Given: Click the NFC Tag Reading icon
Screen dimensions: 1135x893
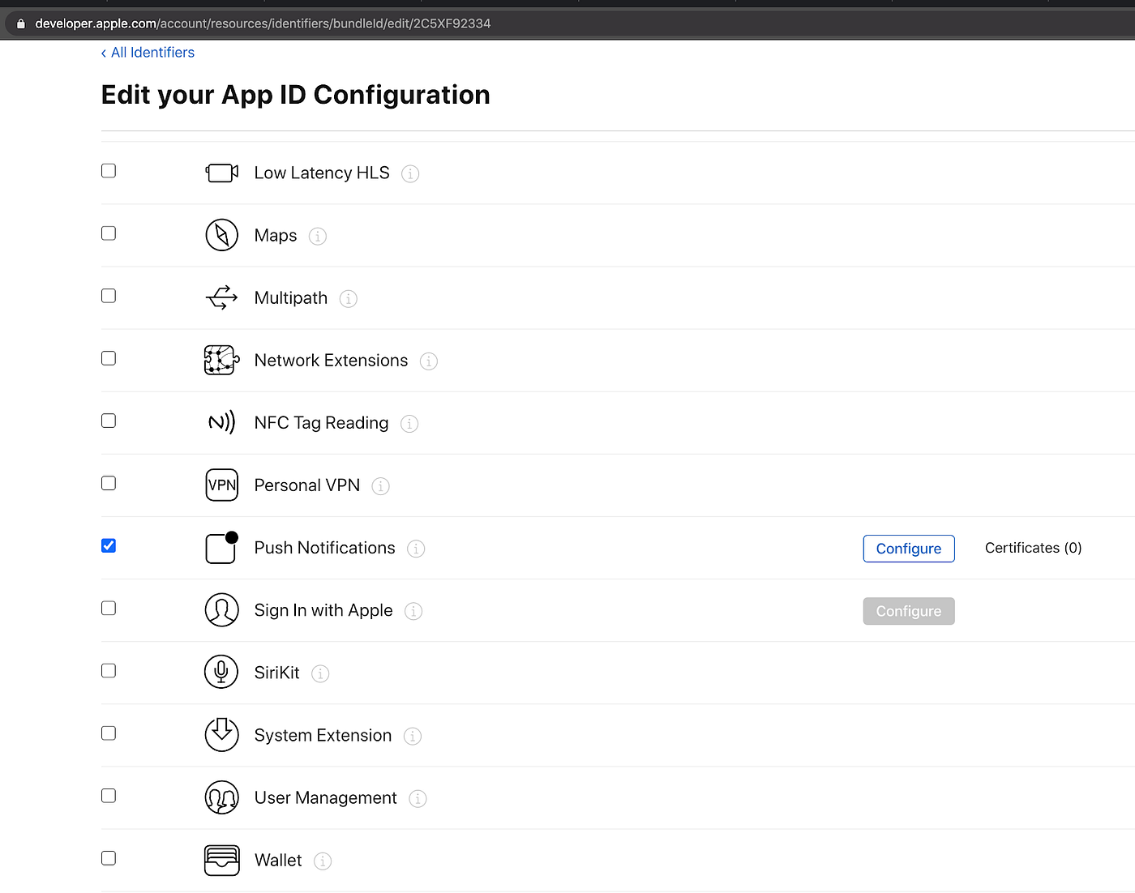Looking at the screenshot, I should 221,422.
